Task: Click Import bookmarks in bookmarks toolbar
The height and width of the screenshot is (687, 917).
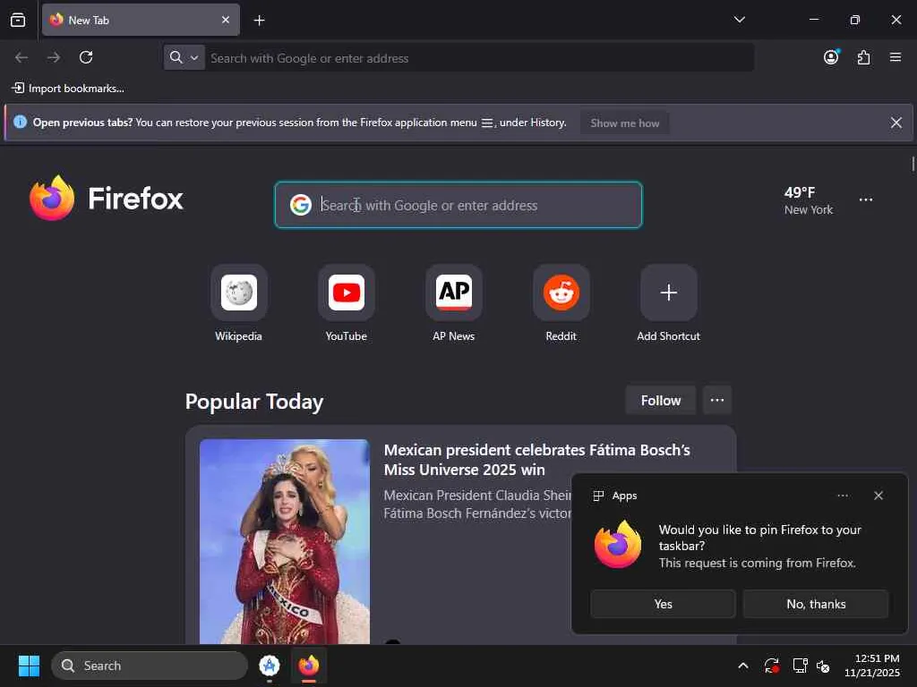Action: tap(68, 89)
